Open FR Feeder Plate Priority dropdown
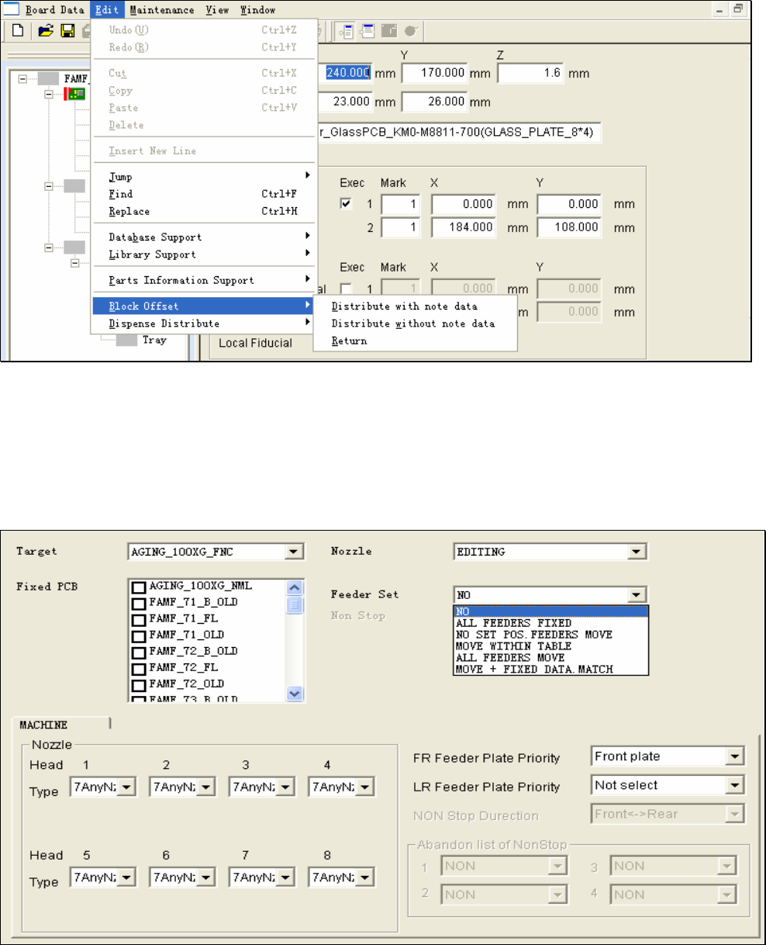766x945 pixels. click(x=736, y=756)
